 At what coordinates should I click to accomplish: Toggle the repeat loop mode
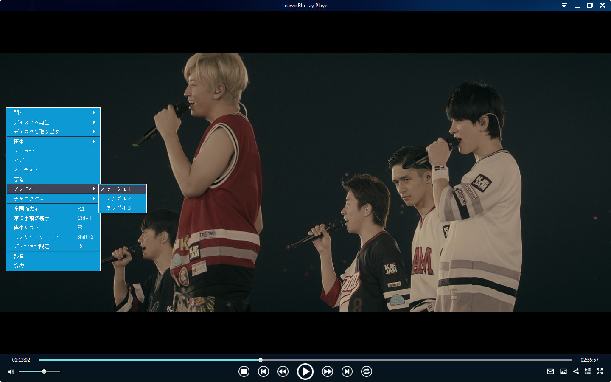point(367,371)
